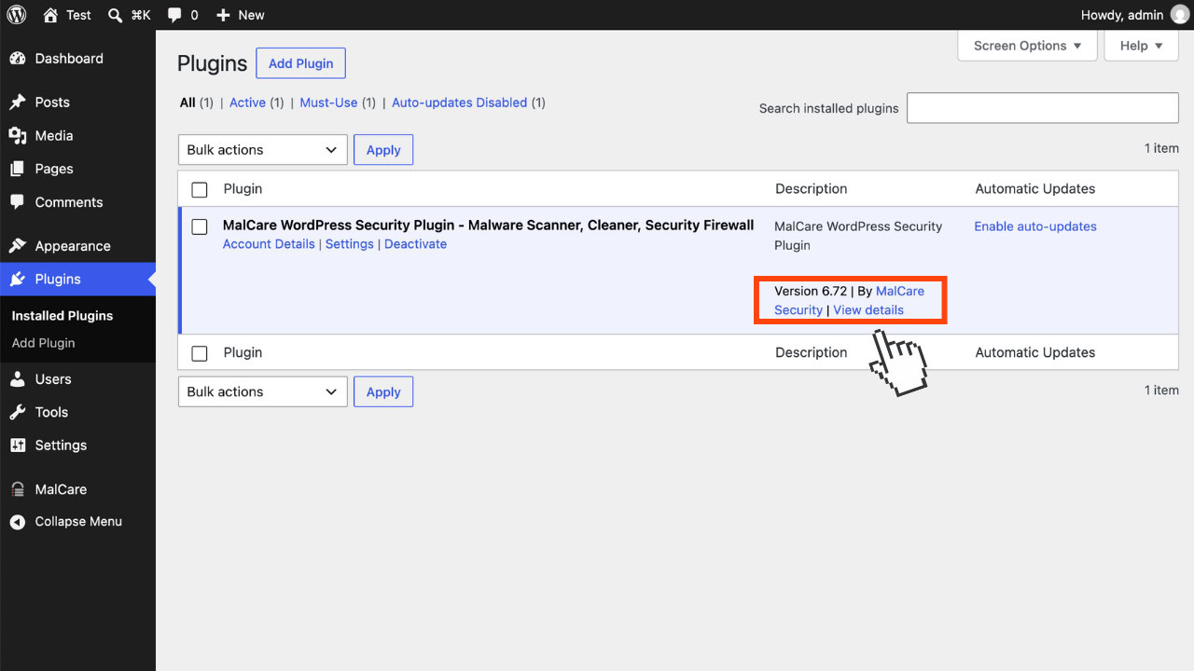1194x671 pixels.
Task: Click the admin avatar icon
Action: (x=1180, y=15)
